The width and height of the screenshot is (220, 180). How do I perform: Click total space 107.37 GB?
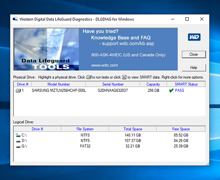[133, 141]
